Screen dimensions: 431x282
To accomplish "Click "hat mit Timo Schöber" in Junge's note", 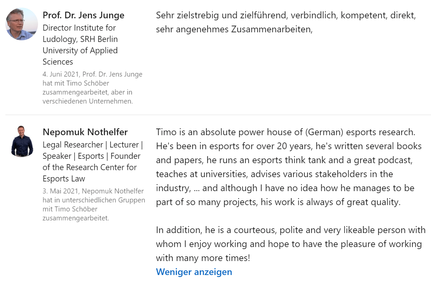I will pyautogui.click(x=76, y=83).
